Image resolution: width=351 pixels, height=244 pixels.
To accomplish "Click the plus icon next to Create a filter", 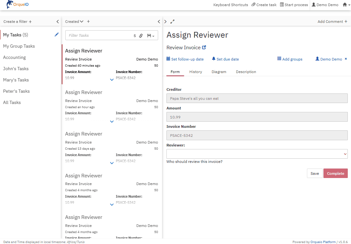I will tap(30, 22).
